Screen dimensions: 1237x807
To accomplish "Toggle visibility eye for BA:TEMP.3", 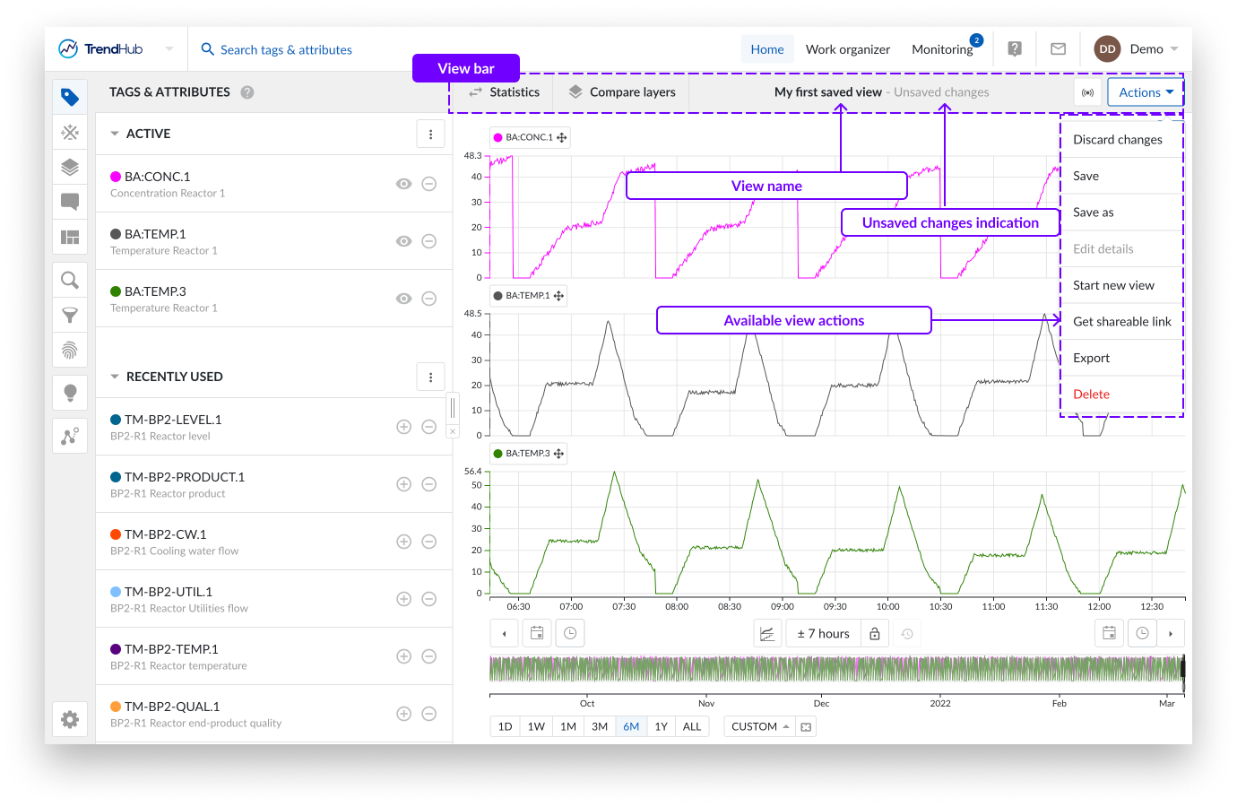I will coord(404,299).
